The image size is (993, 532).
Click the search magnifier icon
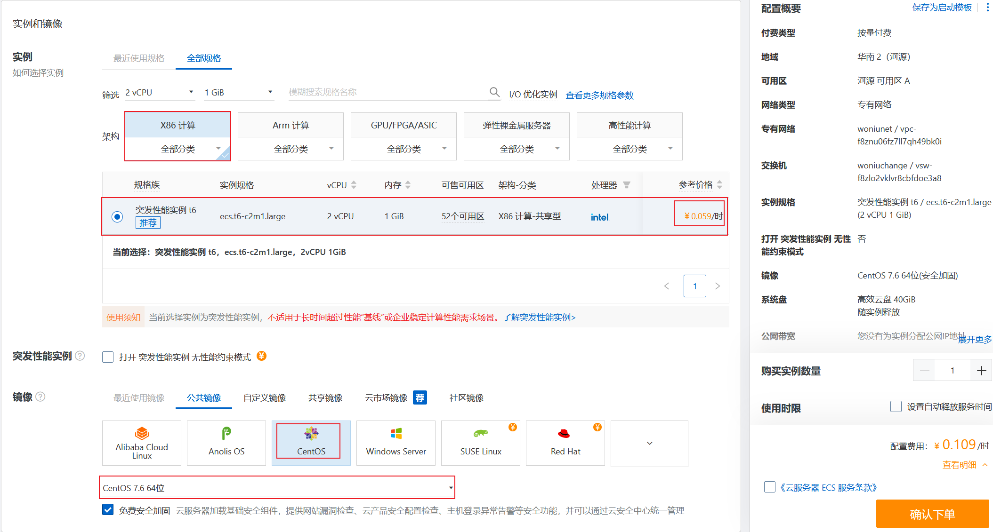click(x=494, y=92)
